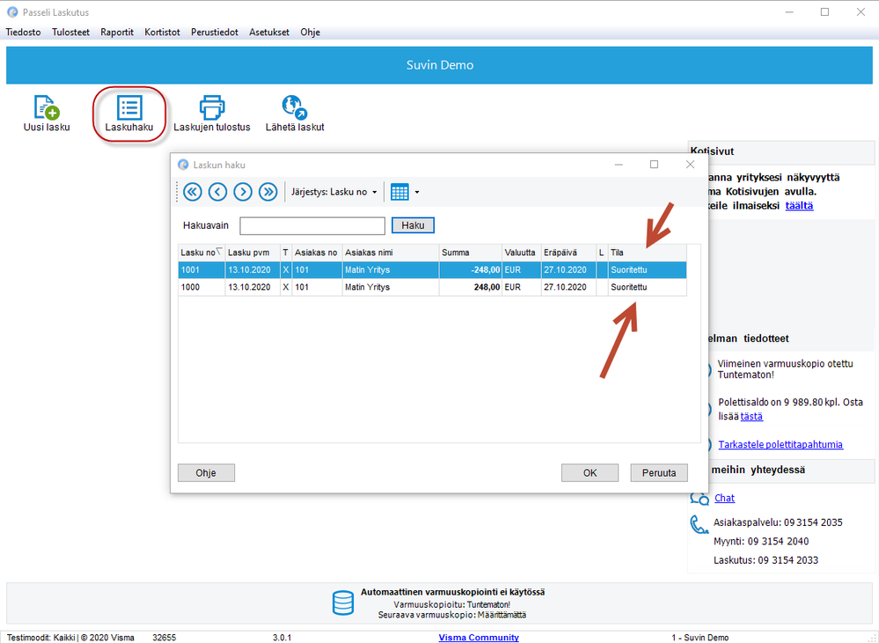Click Laskutus: 09 3154 2033 text
The width and height of the screenshot is (879, 643).
point(765,560)
